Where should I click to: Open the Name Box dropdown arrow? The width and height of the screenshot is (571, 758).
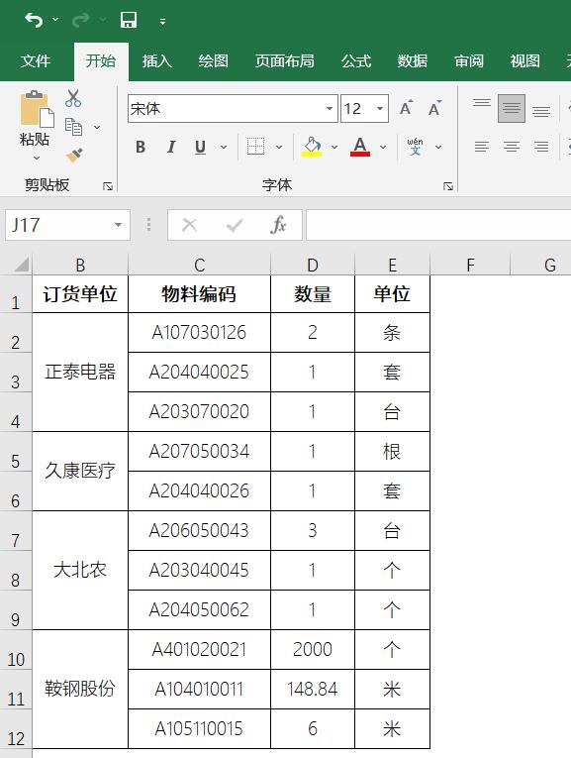coord(118,225)
